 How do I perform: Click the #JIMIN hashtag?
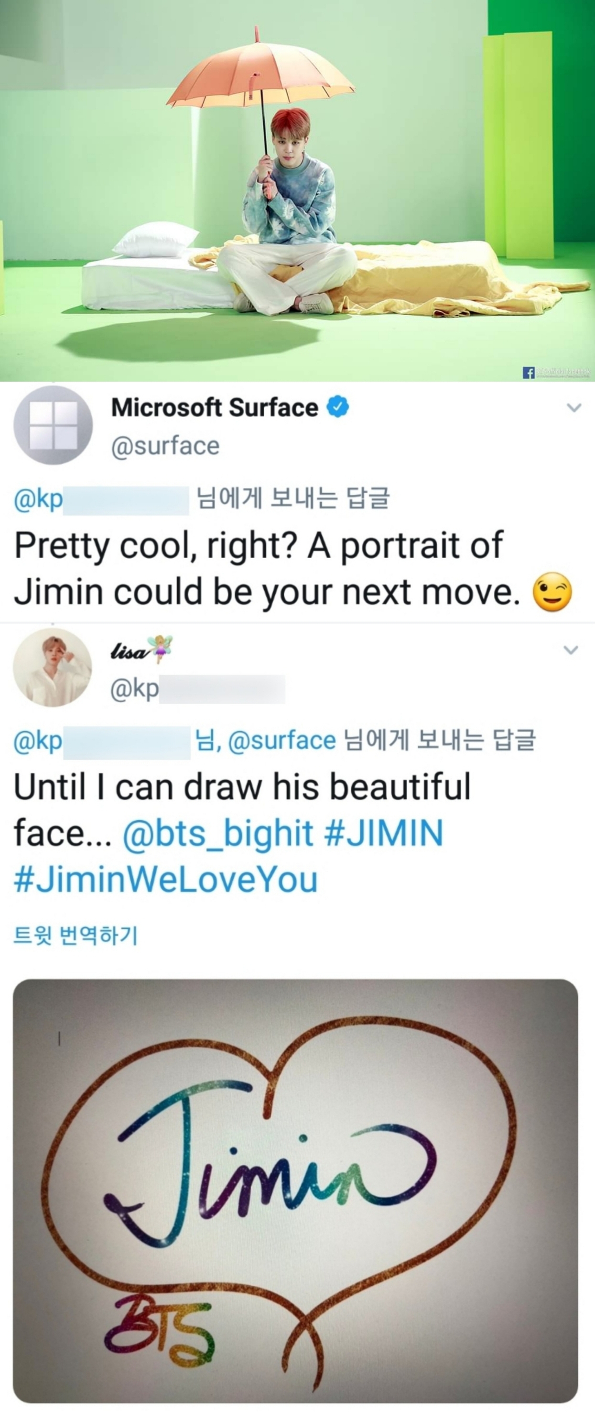point(383,833)
